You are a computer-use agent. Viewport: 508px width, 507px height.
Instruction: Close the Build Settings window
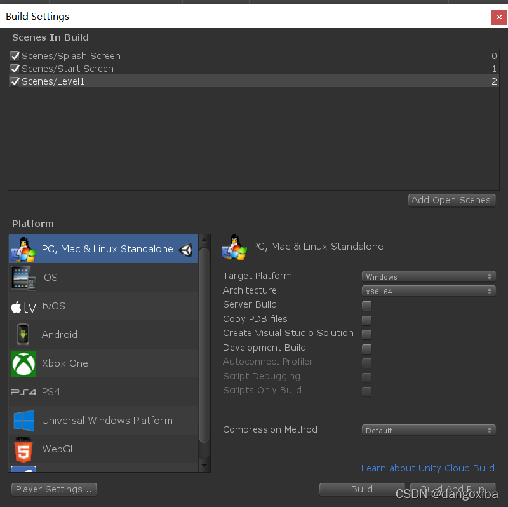[499, 17]
